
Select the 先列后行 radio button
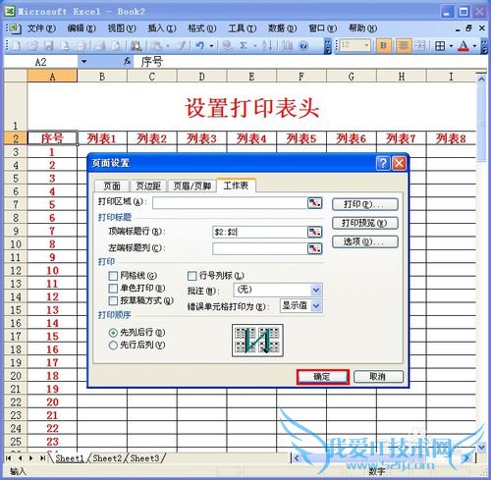pos(113,333)
